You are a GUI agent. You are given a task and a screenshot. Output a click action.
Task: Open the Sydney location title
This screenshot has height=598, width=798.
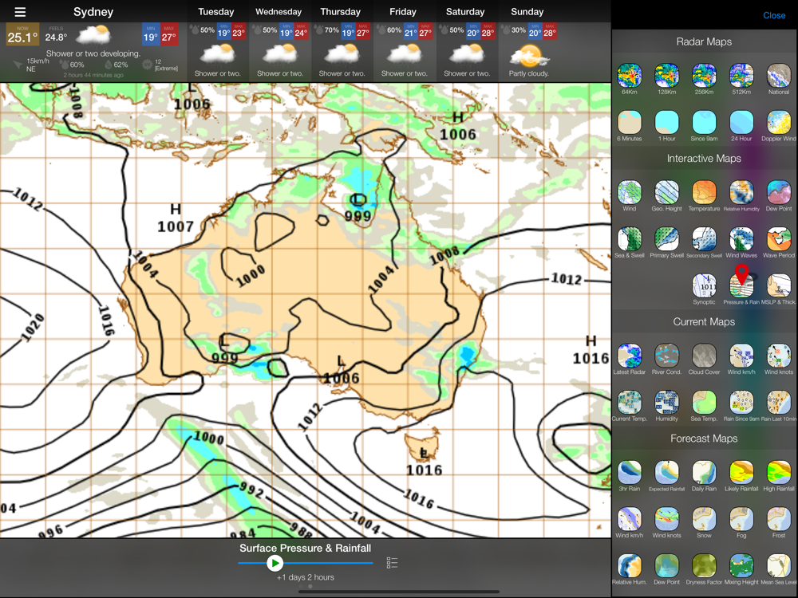click(x=93, y=12)
